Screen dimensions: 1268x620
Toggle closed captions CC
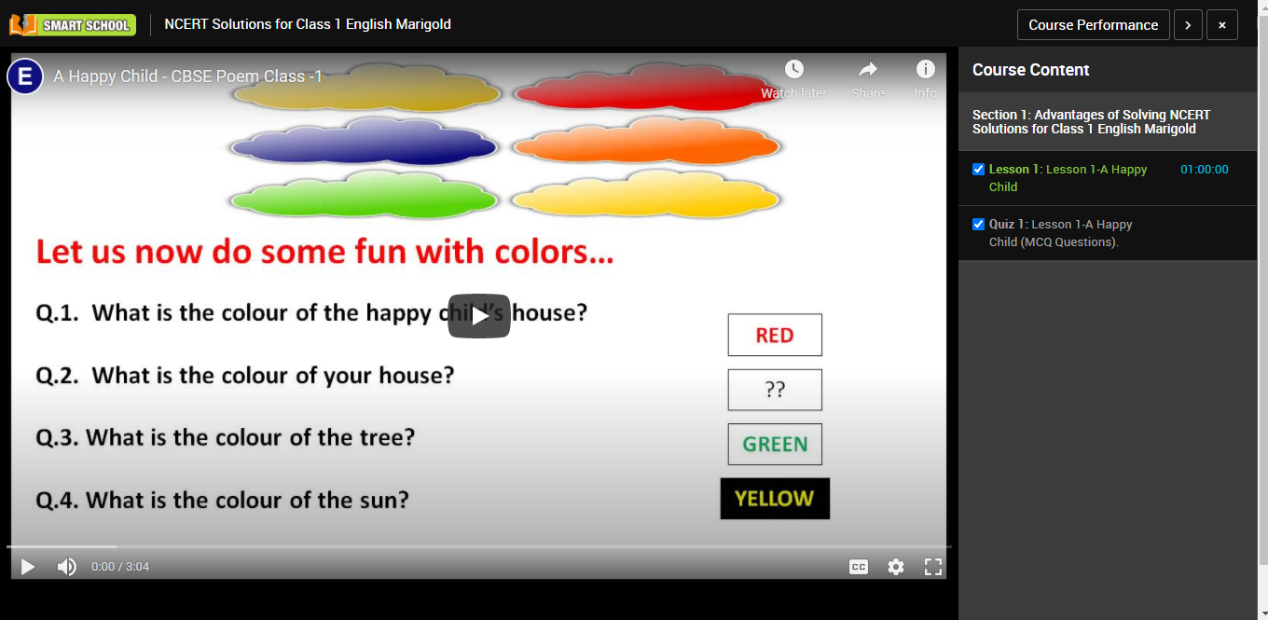point(859,567)
